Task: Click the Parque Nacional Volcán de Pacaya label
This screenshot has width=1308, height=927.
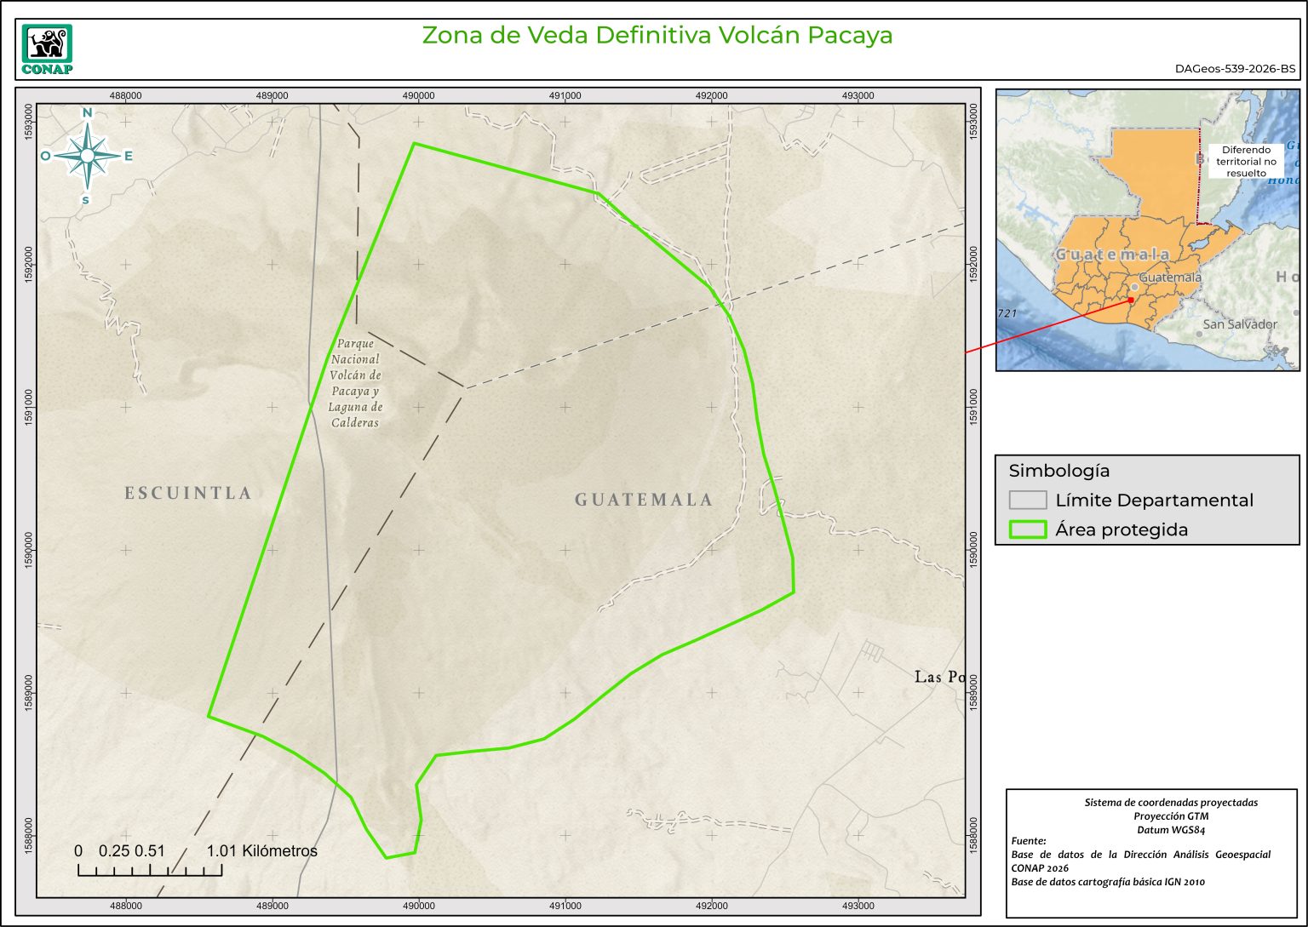Action: coord(355,383)
